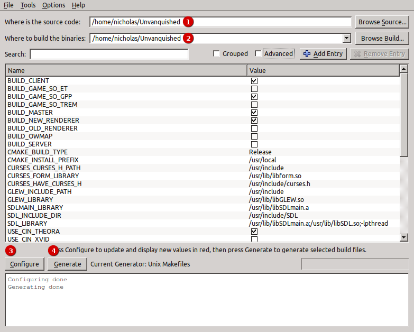Click the Add Entry plus icon
Viewport: 414px width, 332px height.
(x=307, y=54)
